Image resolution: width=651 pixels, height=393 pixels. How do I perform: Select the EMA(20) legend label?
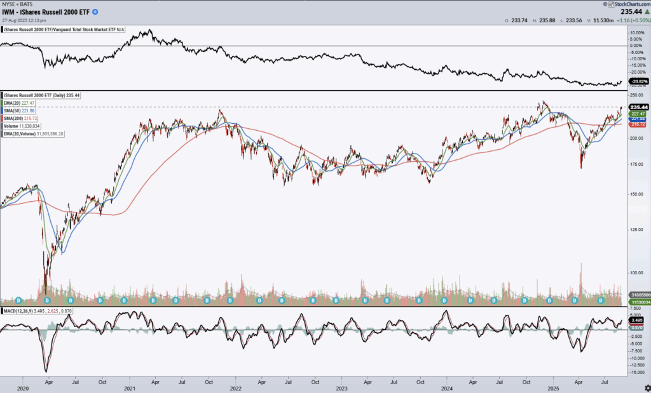click(20, 102)
